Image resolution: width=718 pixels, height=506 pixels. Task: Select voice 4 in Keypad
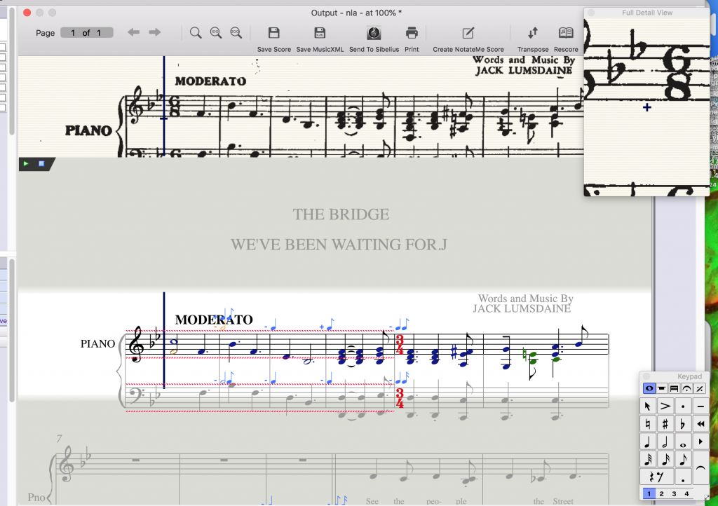[x=686, y=493]
